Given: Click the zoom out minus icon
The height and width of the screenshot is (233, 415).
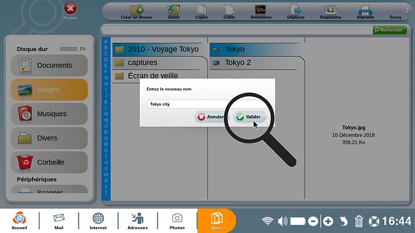Looking at the screenshot, I should click(313, 221).
